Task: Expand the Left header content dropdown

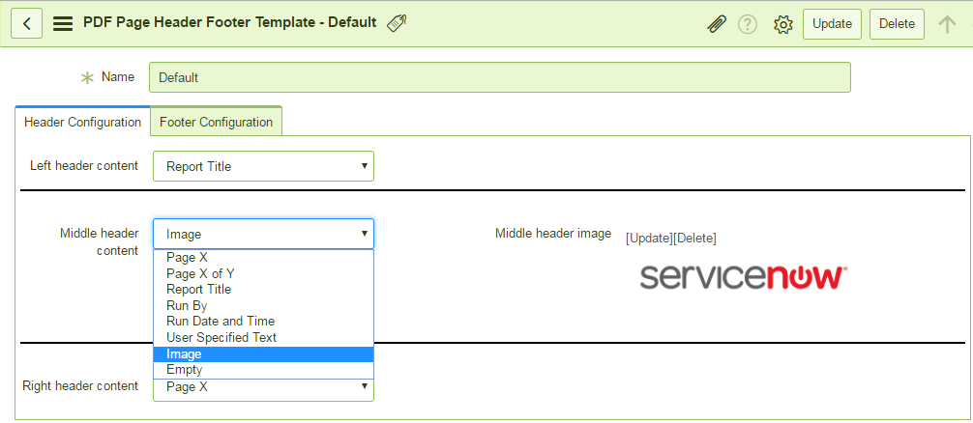Action: pyautogui.click(x=264, y=166)
